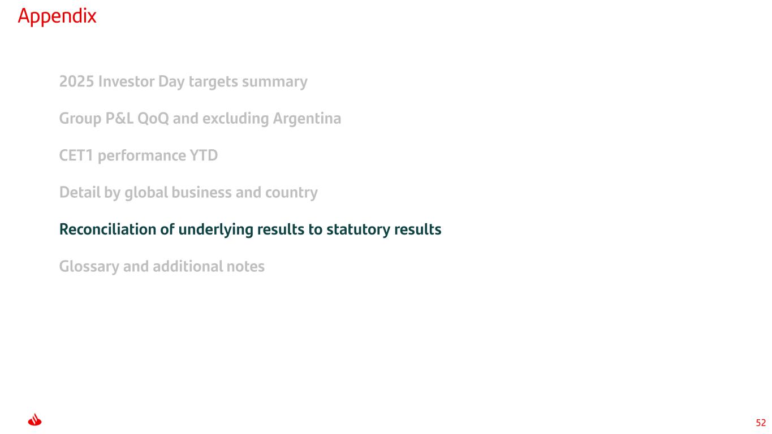The height and width of the screenshot is (434, 772).
Task: Select Detail by global business and country
Action: (188, 193)
